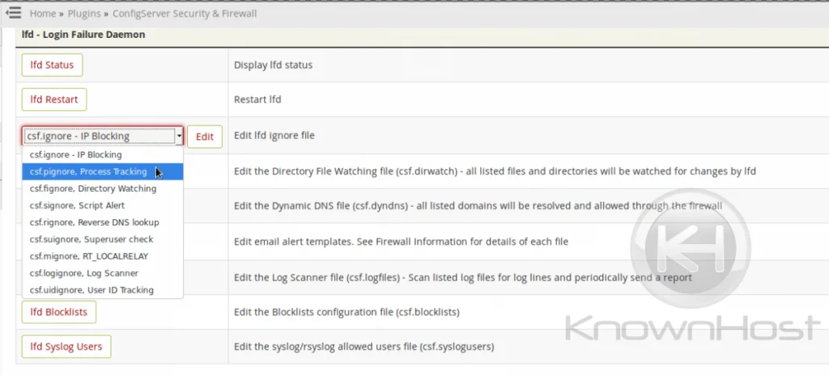Select csf.rignore, Reverse DNS lookup option

(x=94, y=222)
